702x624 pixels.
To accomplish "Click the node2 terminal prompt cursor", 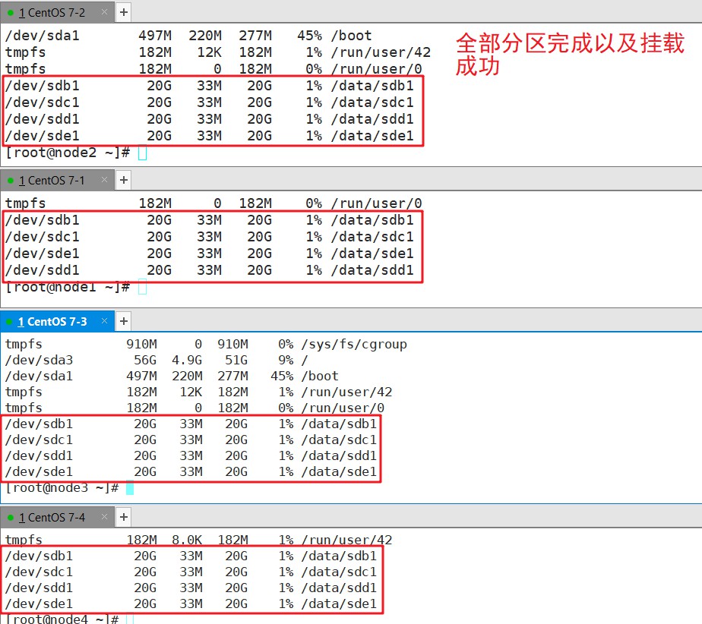I will point(142,153).
